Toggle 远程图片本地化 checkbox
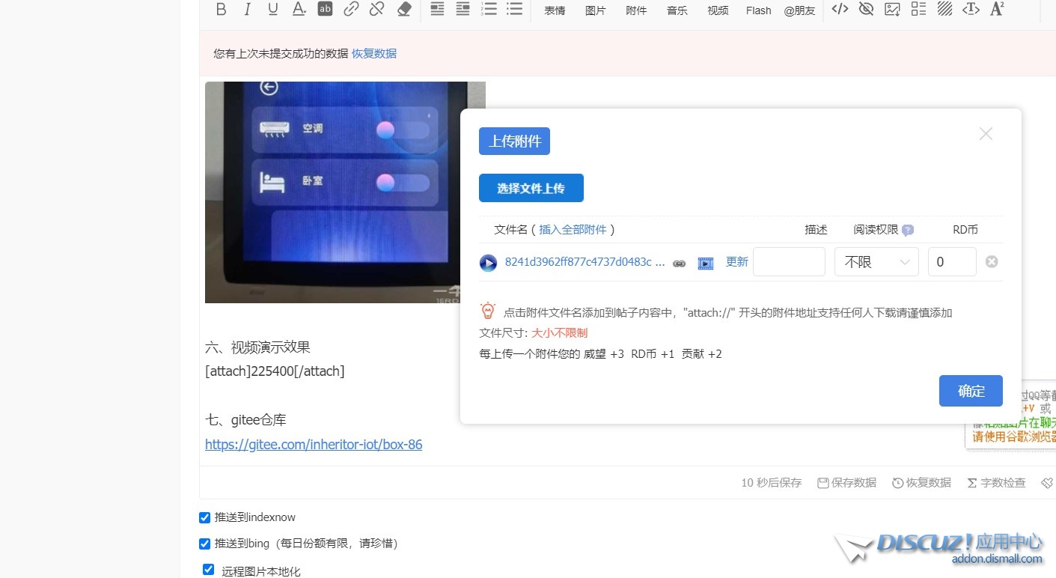Image resolution: width=1056 pixels, height=578 pixels. [x=209, y=570]
